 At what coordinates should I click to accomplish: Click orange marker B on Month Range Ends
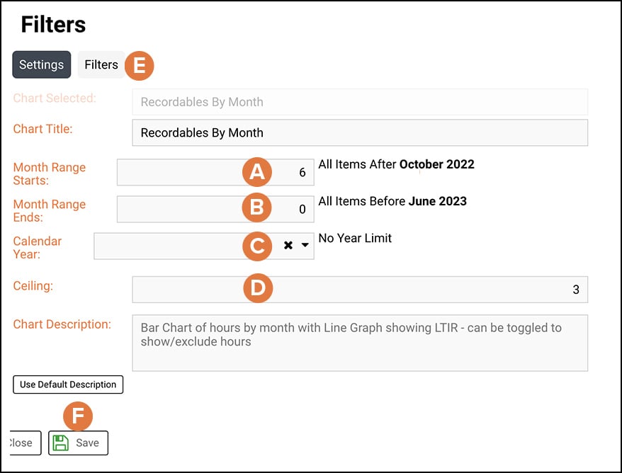tap(257, 208)
